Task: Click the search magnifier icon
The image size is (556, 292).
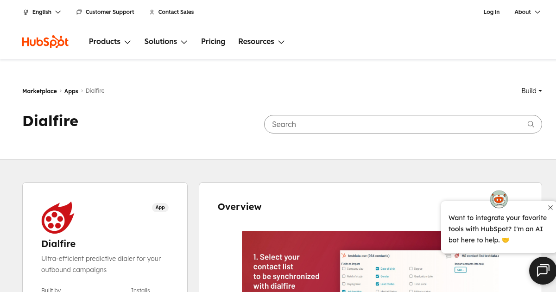Action: 531,124
